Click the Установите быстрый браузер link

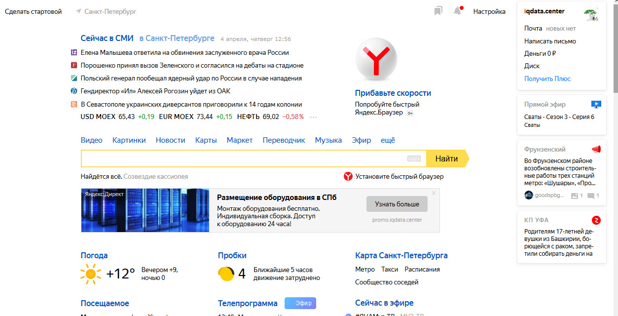(x=400, y=176)
